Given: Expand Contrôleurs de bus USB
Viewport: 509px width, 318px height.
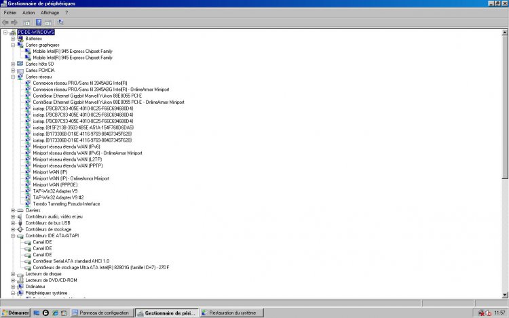Looking at the screenshot, I should (13, 223).
